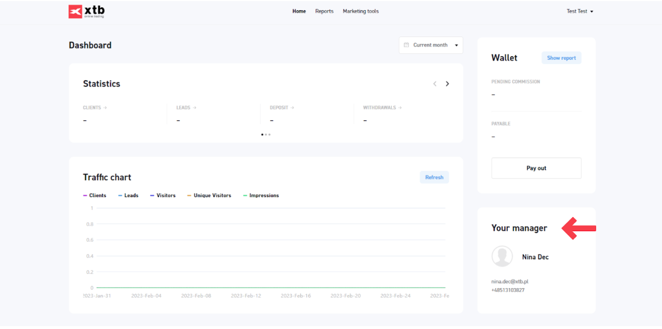Click the calendar icon in date selector

click(406, 45)
